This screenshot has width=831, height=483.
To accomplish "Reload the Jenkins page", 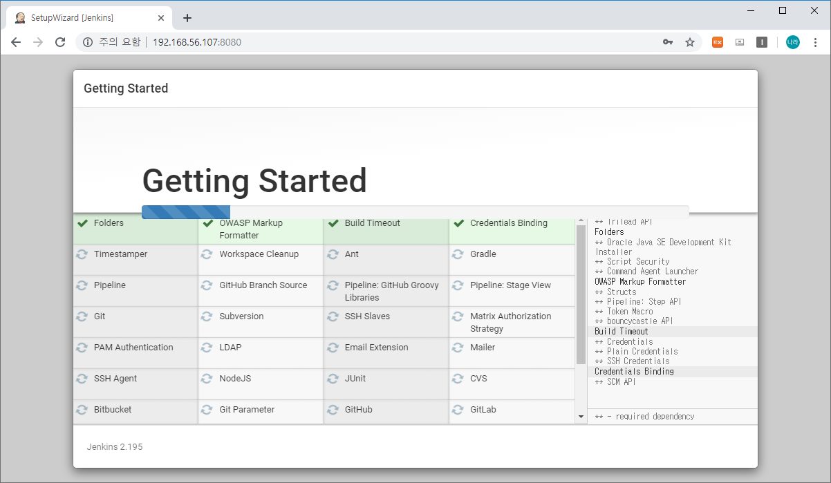I will click(60, 42).
